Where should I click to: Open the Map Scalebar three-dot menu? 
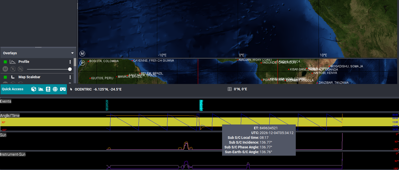click(x=70, y=77)
